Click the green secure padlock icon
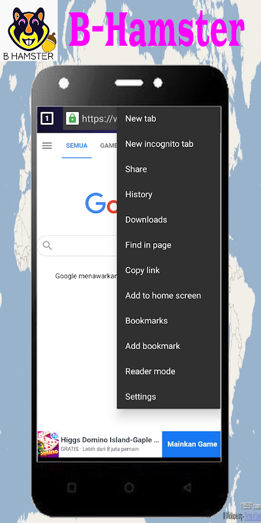261x523 pixels. (x=72, y=118)
